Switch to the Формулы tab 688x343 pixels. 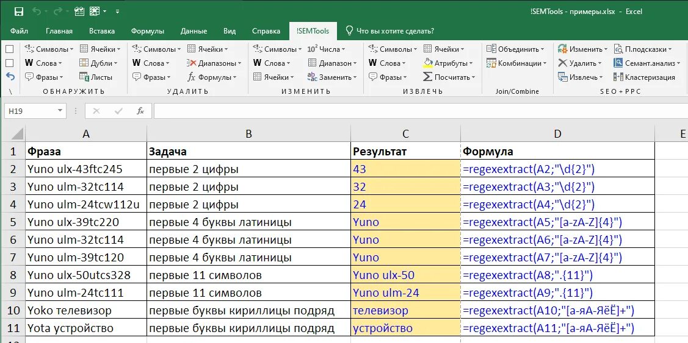coord(148,31)
